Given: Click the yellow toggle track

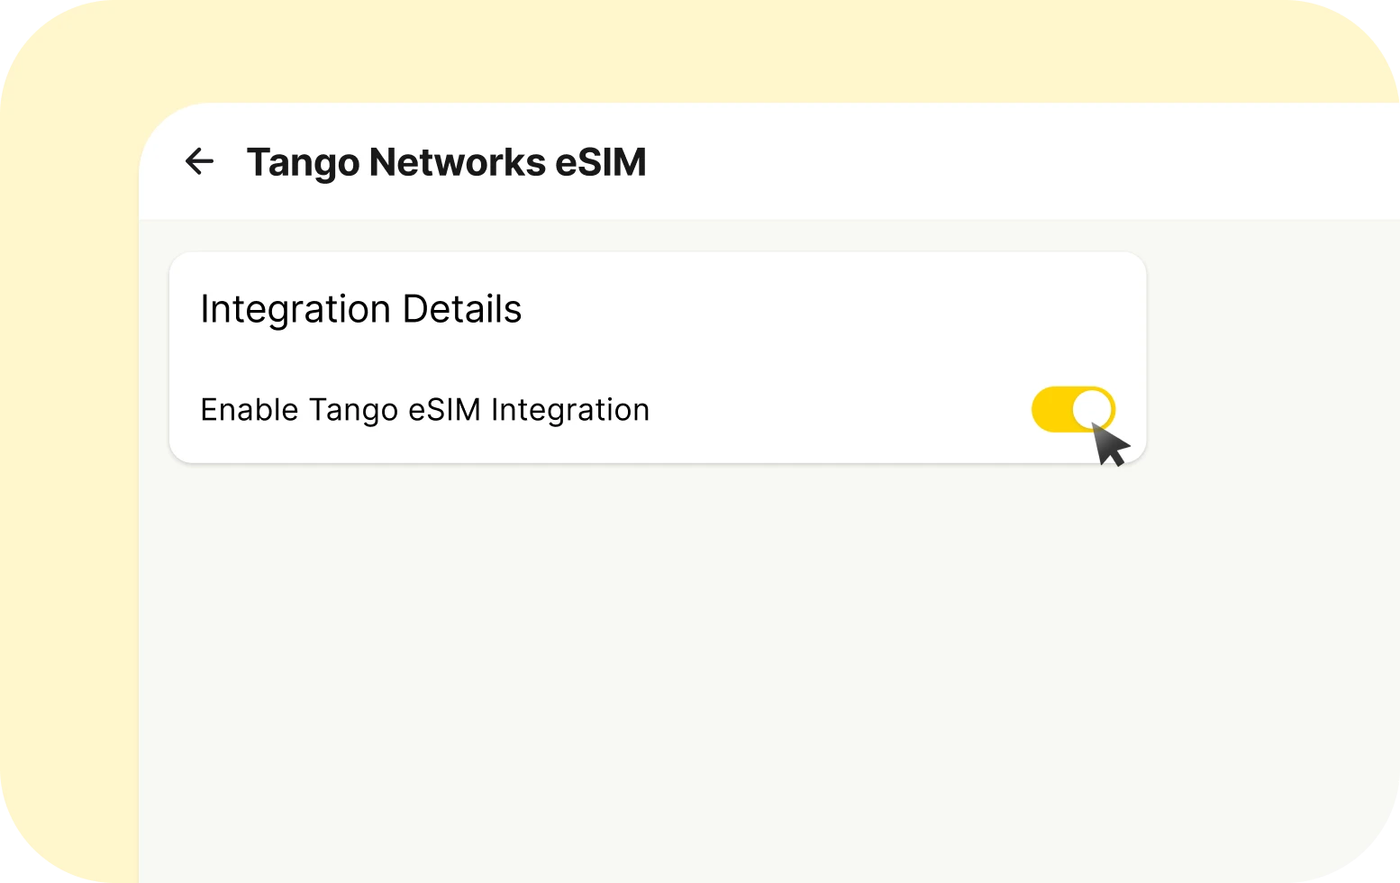Looking at the screenshot, I should coord(1054,409).
